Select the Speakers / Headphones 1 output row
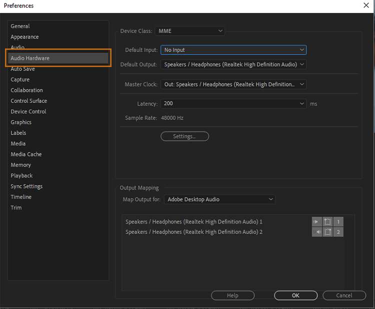 pyautogui.click(x=194, y=221)
